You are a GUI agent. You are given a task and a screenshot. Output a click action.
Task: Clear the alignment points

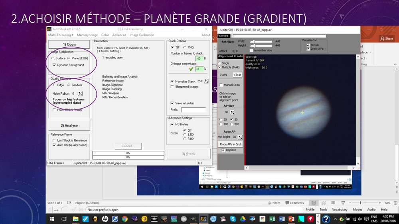pyautogui.click(x=238, y=75)
